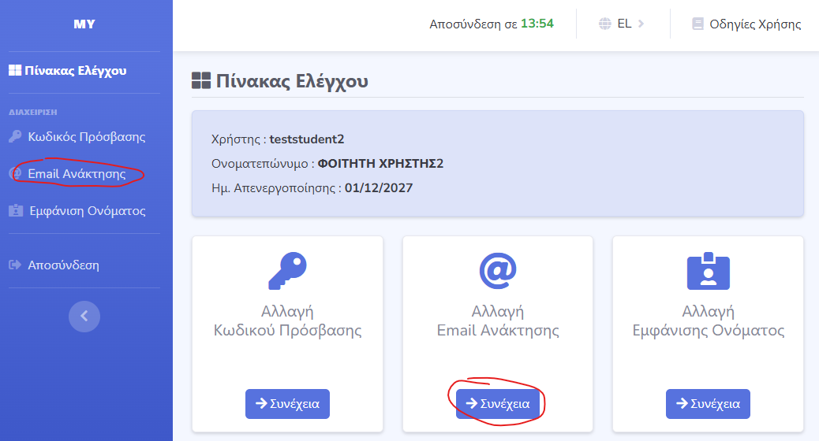Open Εμφάνιση Ονόματος from the sidebar menu
Viewport: 819px width, 441px height.
87,211
